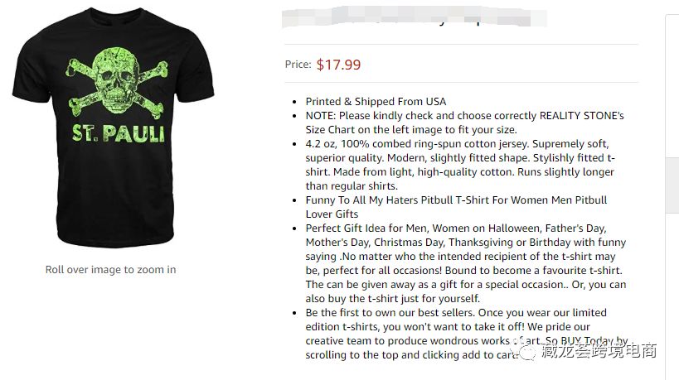Screen dimensions: 679x380
Task: Click the Chinese watermark text beside the logo
Action: [x=601, y=351]
